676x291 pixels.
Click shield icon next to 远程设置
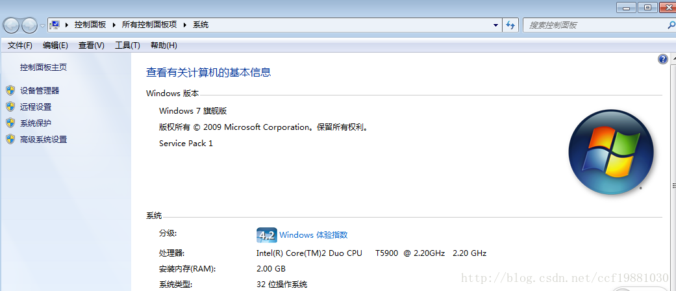pos(11,107)
